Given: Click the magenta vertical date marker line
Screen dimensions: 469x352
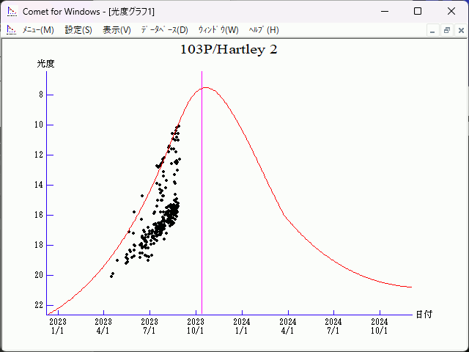Looking at the screenshot, I should [202, 193].
